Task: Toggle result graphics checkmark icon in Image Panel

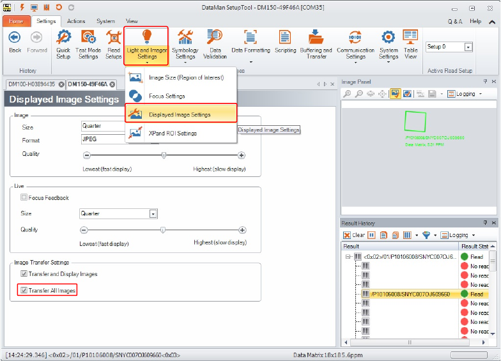Action: (x=407, y=93)
